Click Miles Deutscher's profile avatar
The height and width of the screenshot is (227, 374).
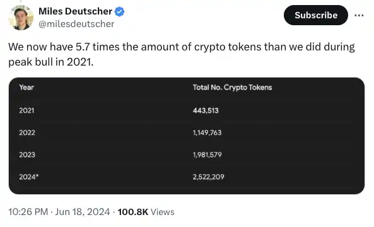tap(21, 18)
